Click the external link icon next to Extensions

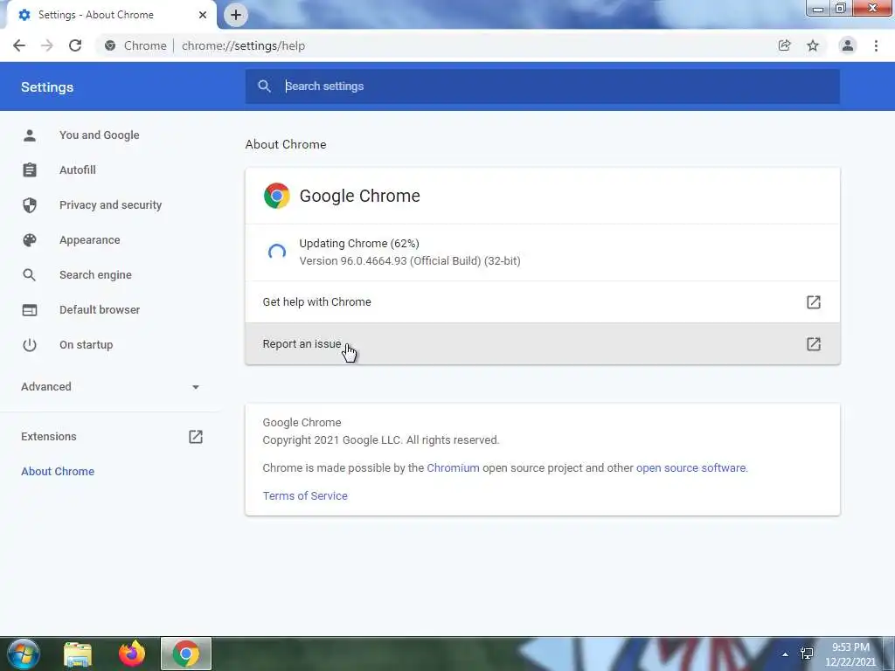(x=196, y=437)
